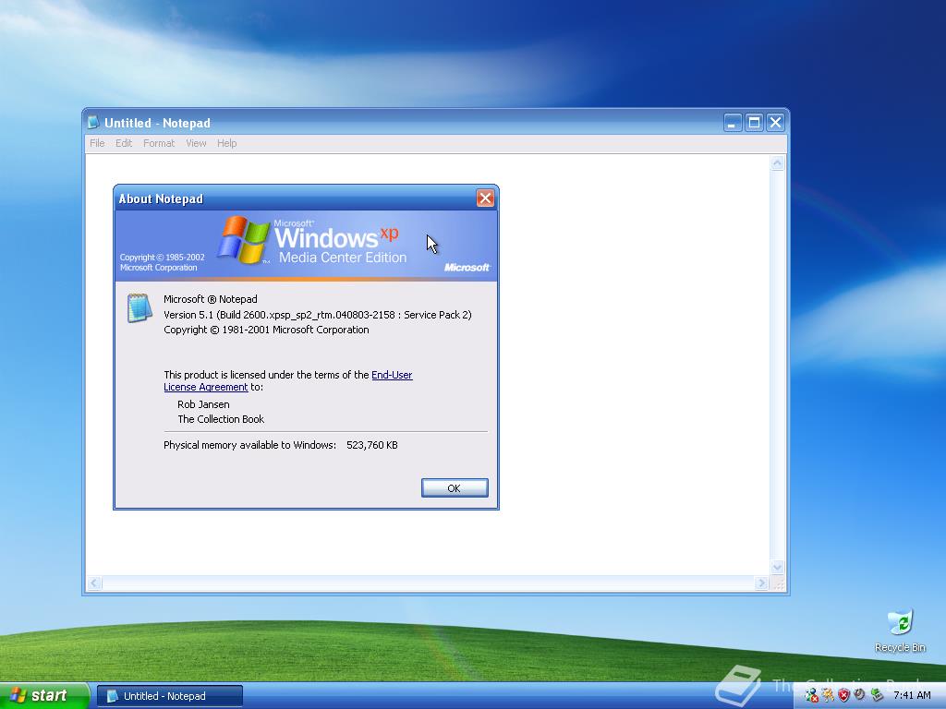Click the Version 5.1 build text line
The width and height of the screenshot is (946, 709).
click(318, 315)
